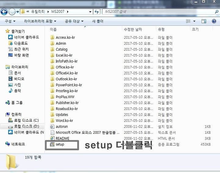Select 컴퓨터 in the navigation pane
This screenshot has height=173, width=220.
point(16,114)
